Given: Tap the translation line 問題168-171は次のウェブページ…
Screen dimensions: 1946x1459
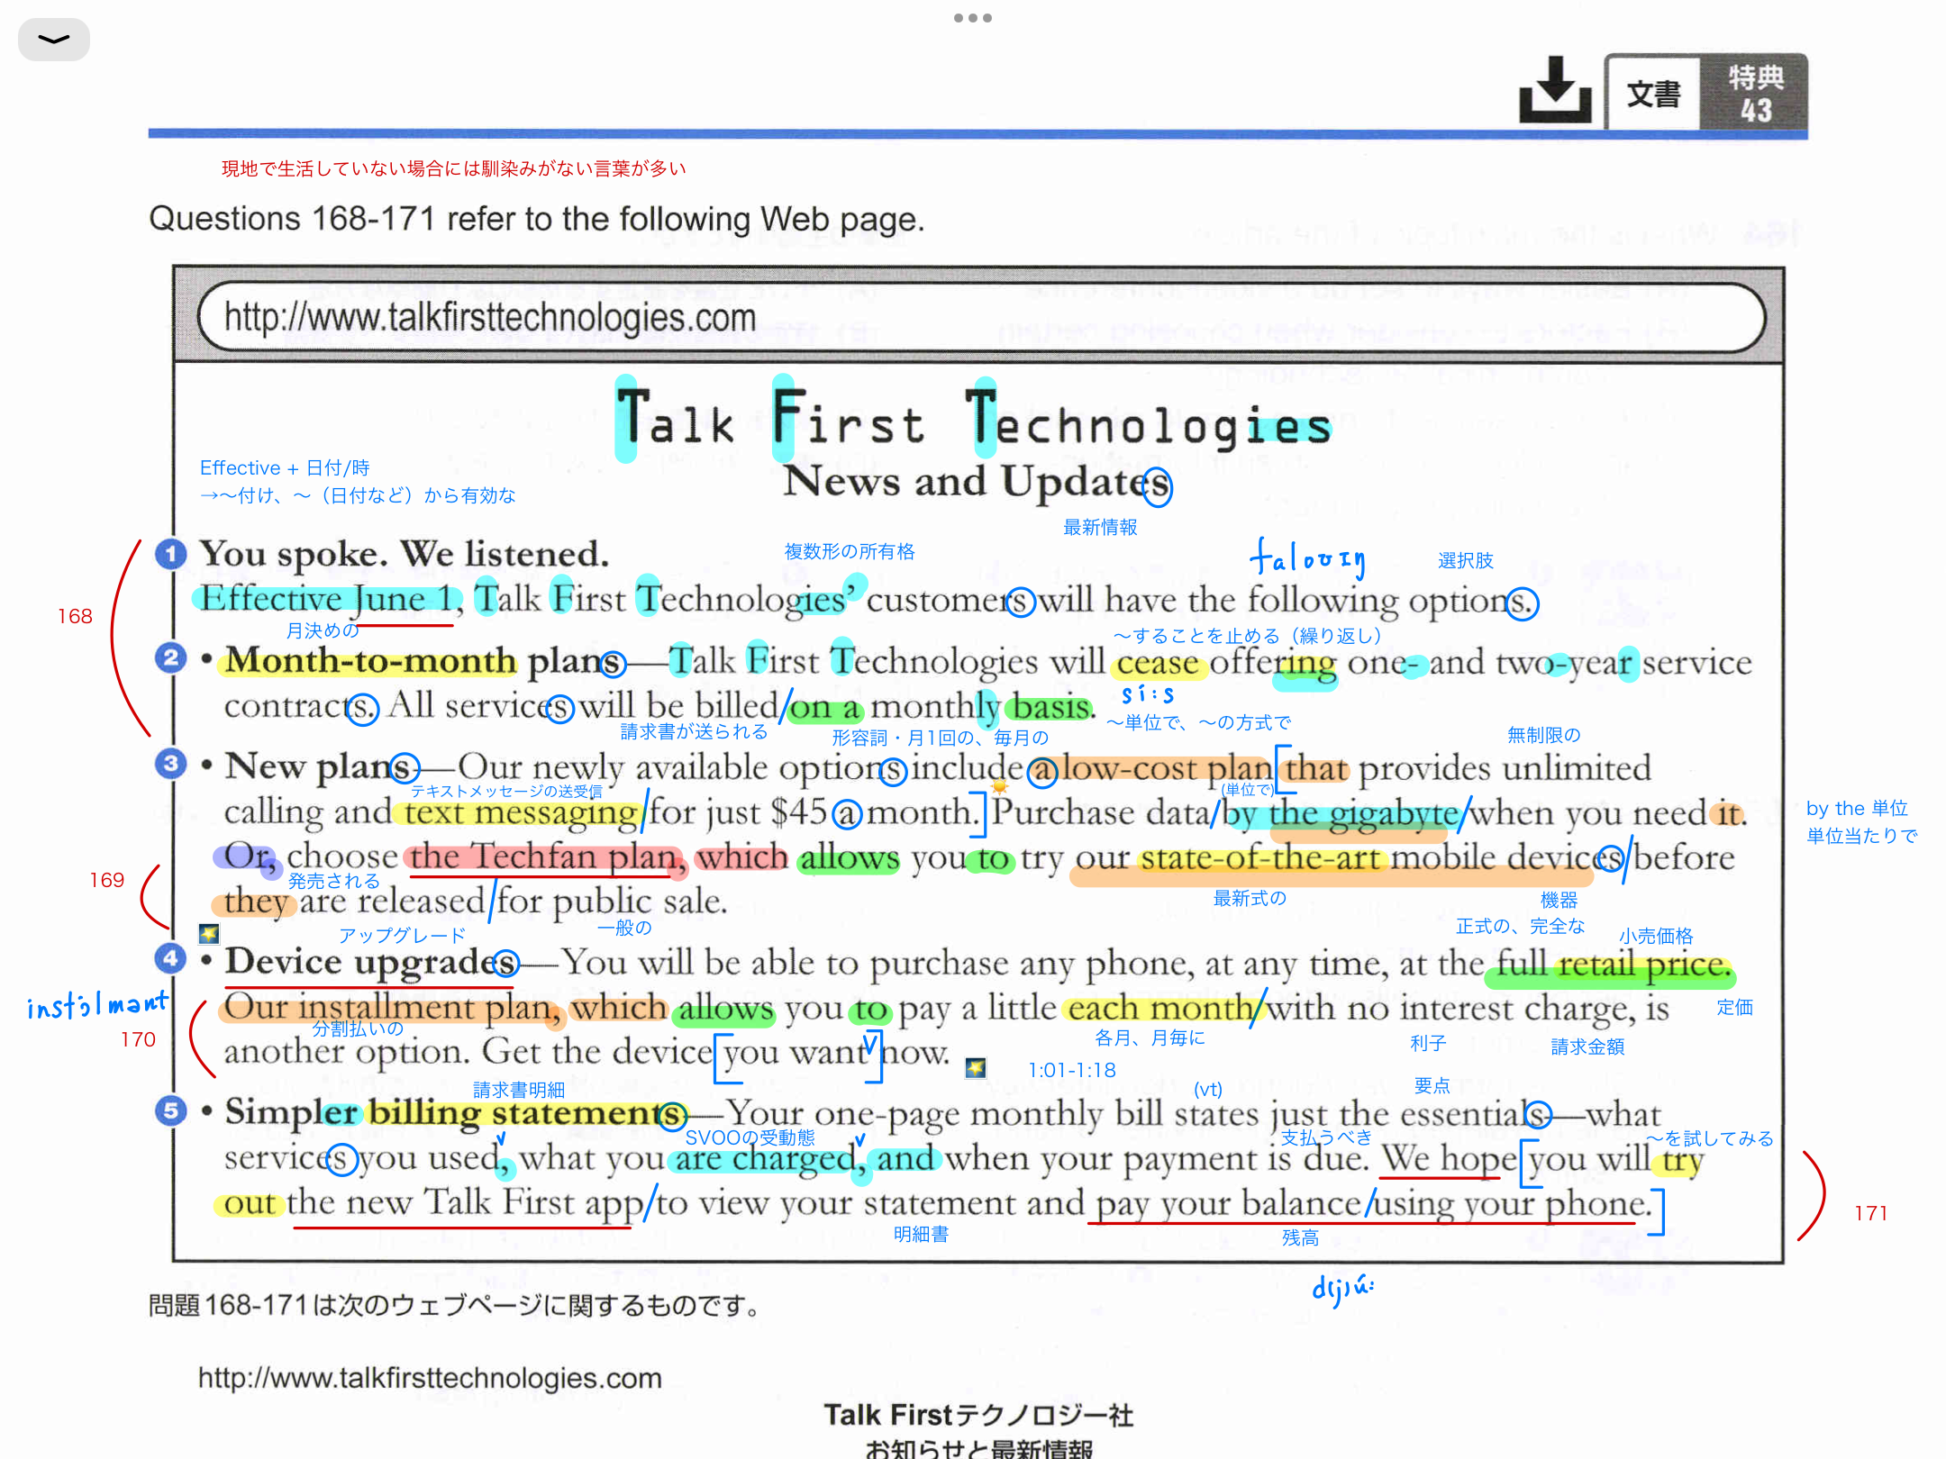Looking at the screenshot, I should point(457,1305).
